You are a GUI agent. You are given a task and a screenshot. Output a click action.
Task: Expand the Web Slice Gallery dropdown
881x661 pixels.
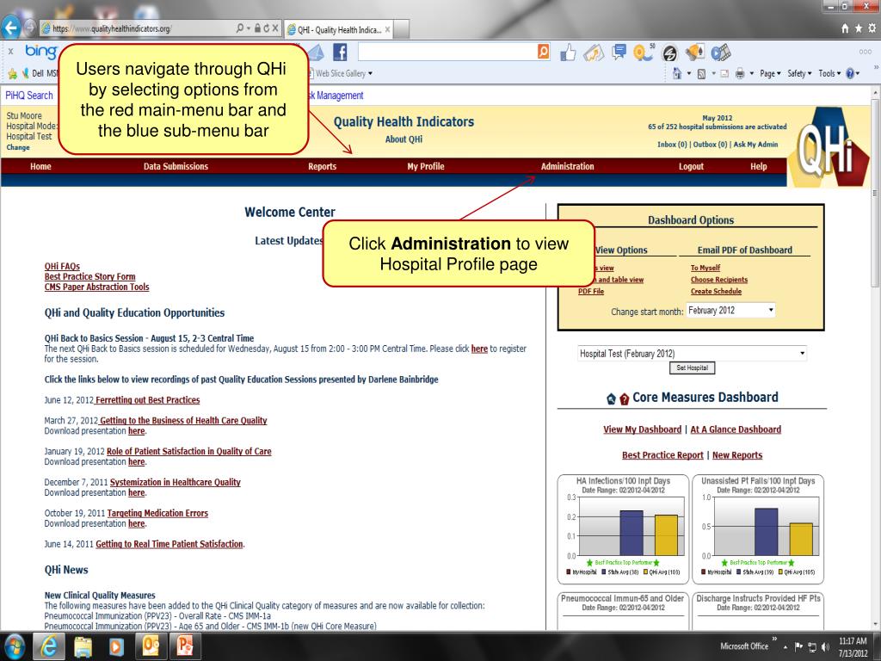point(370,74)
